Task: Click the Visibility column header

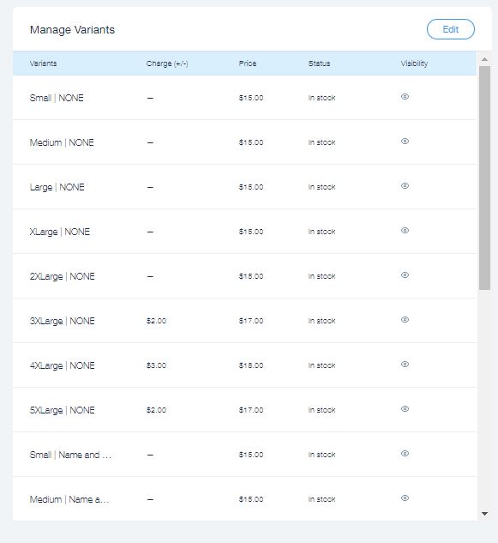Action: coord(414,63)
